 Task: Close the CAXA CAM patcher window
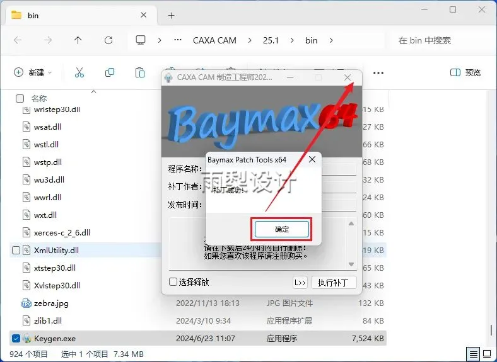pos(348,77)
